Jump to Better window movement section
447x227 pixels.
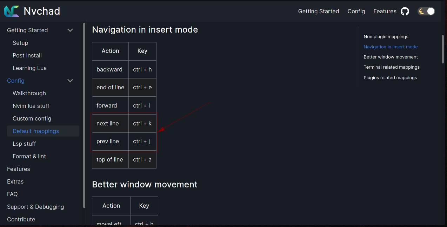pos(391,57)
